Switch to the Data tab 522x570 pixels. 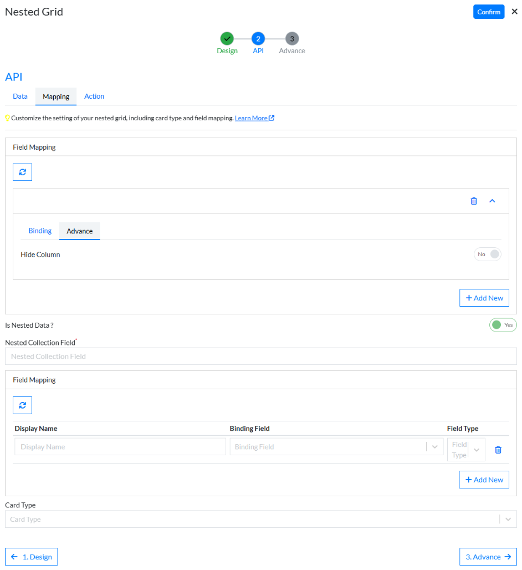pos(20,96)
